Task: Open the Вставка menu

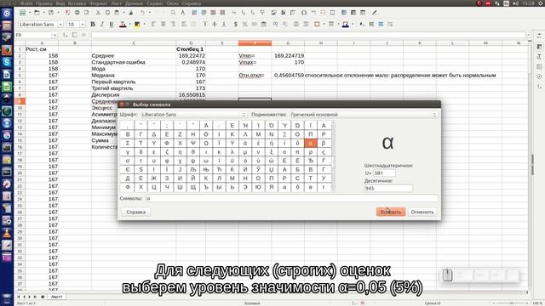Action: pyautogui.click(x=77, y=3)
